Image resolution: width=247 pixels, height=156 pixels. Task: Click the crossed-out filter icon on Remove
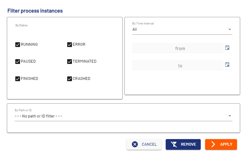pos(174,144)
